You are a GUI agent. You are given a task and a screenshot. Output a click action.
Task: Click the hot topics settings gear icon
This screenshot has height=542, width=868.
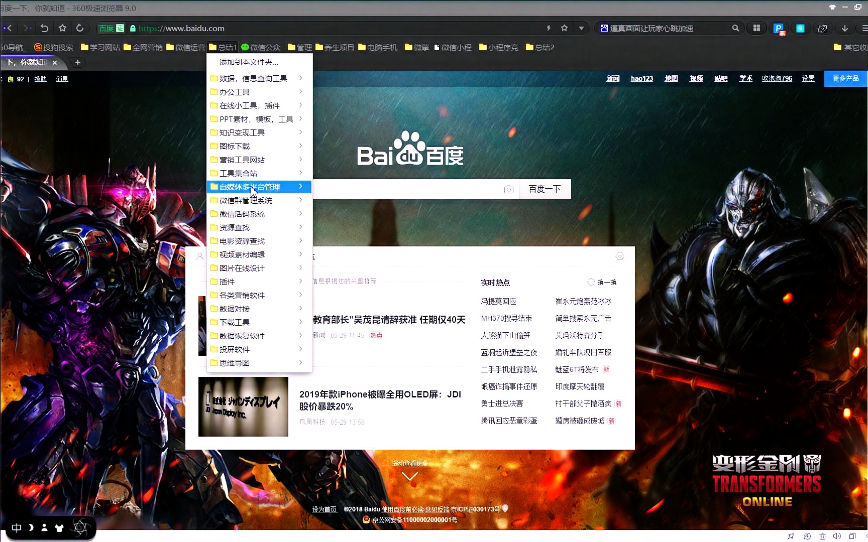tap(620, 256)
